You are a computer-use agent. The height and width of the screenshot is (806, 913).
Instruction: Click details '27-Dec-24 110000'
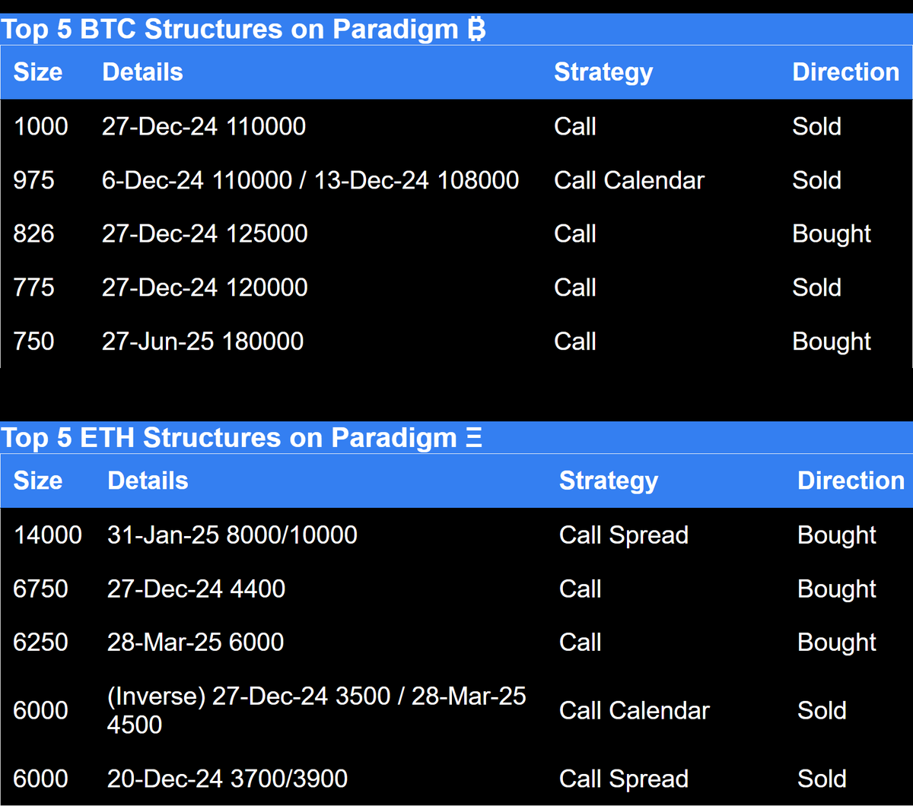point(204,126)
